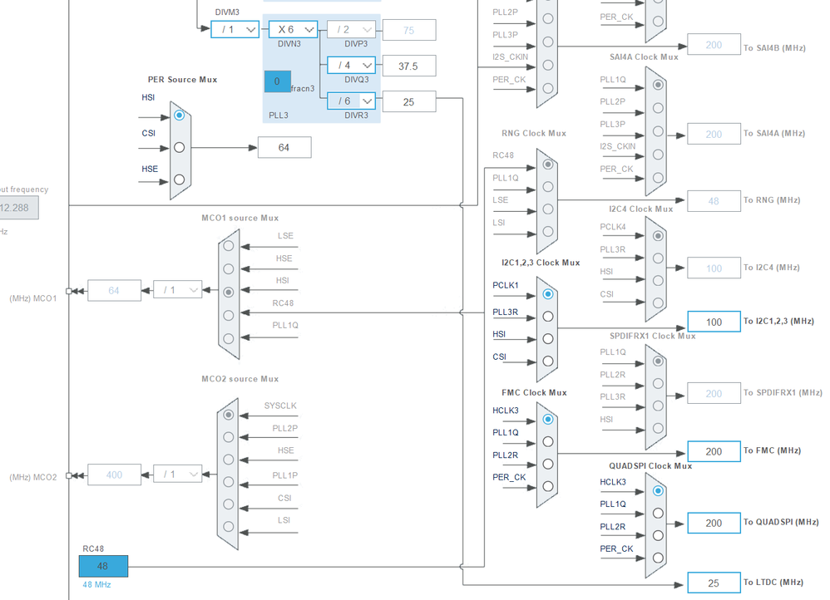Select HSE input in PER Source Mux
This screenshot has width=830, height=600.
[180, 180]
